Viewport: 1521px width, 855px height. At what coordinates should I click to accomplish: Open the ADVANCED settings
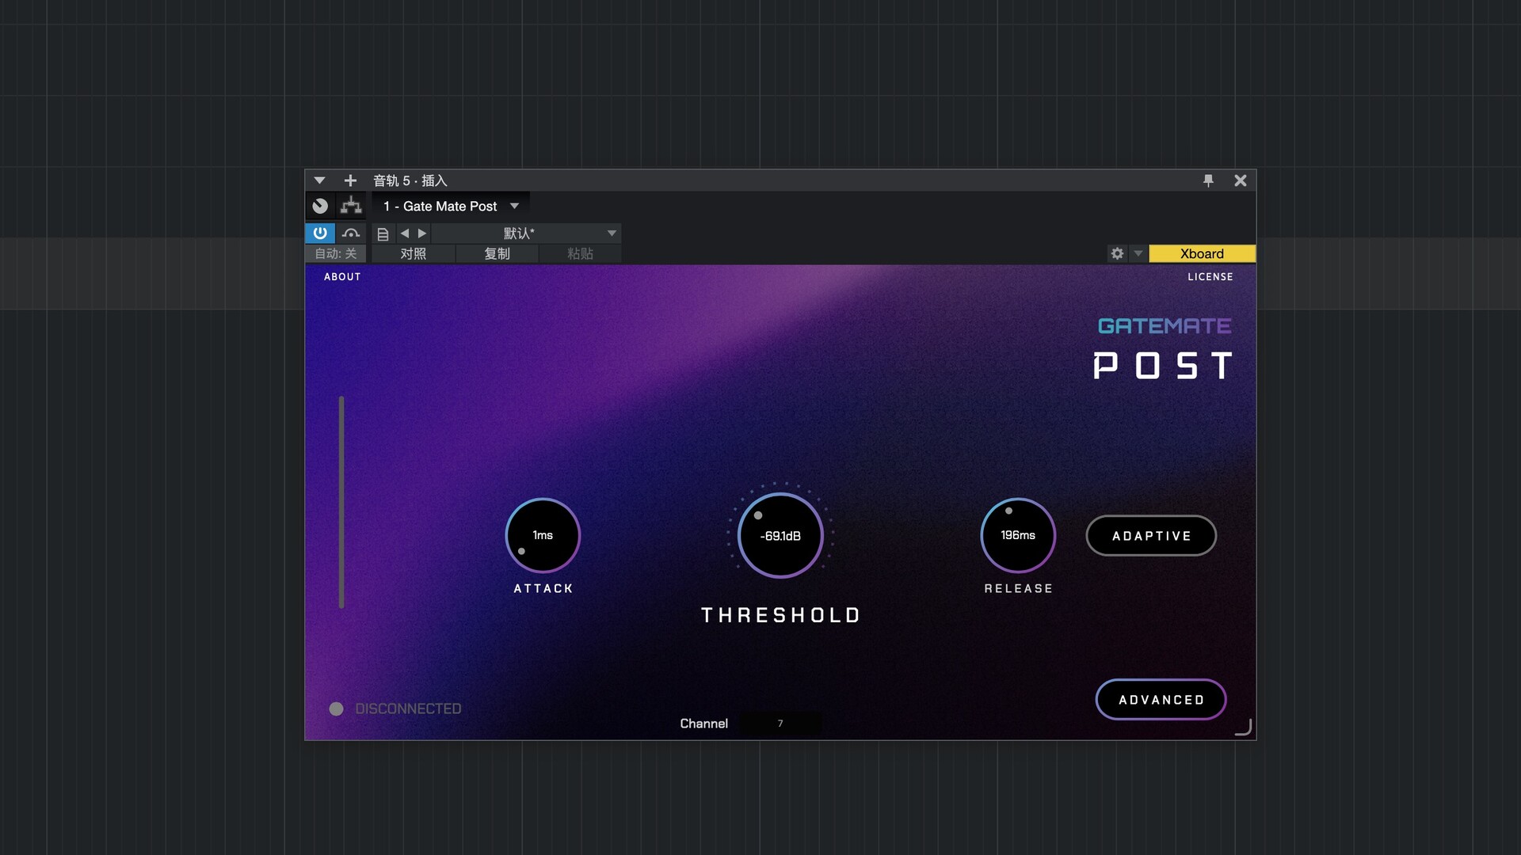[1161, 700]
